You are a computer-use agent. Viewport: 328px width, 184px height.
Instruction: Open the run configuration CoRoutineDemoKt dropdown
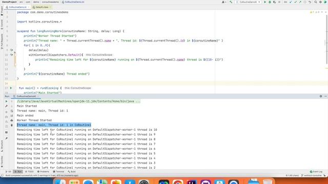pos(248,2)
